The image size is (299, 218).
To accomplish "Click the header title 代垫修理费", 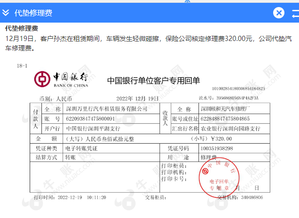I will tap(33, 13).
